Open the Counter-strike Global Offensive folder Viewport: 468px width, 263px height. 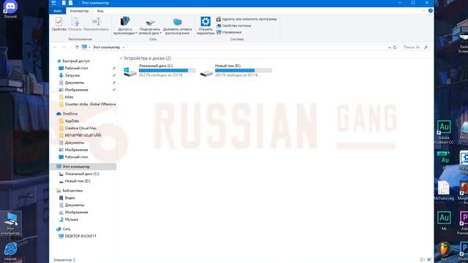91,104
